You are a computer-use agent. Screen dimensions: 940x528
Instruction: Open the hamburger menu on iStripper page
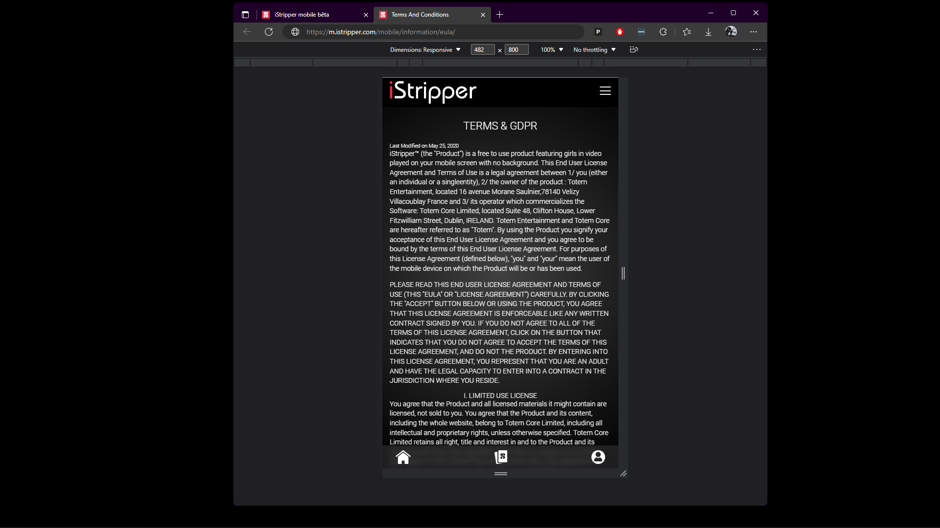tap(605, 91)
